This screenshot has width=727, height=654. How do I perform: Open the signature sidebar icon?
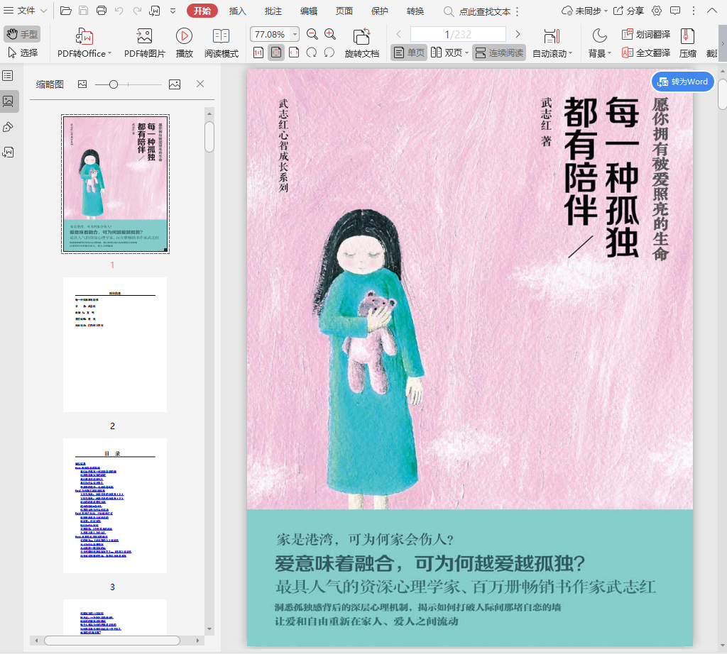8,152
